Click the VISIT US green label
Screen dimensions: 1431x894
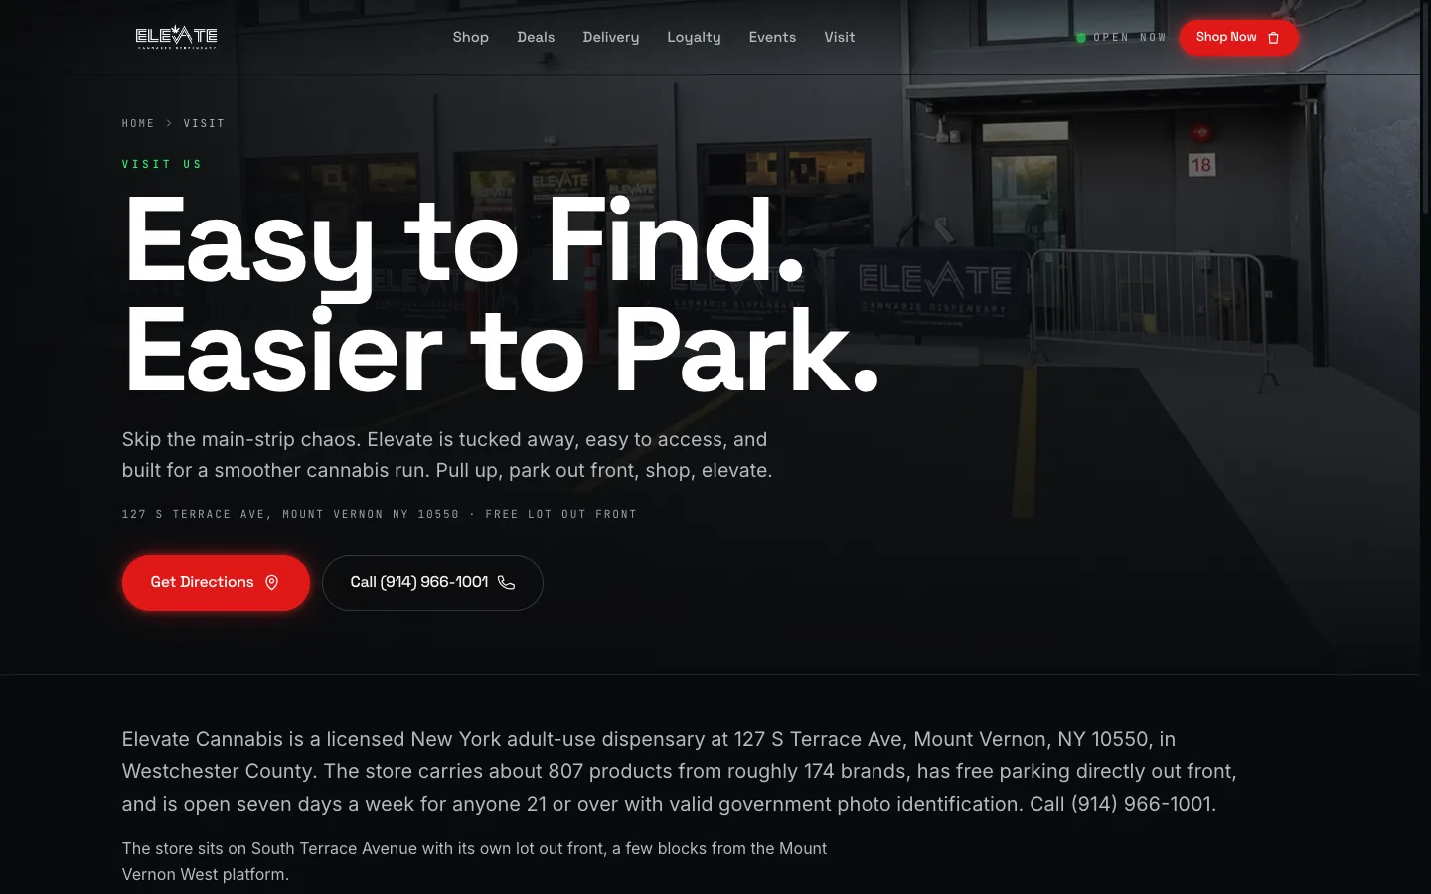tap(162, 164)
